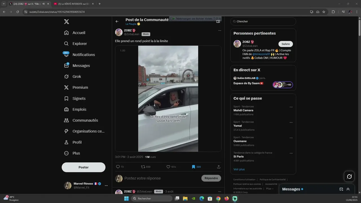Open the Conditions d'utilisation link
The width and height of the screenshot is (361, 203).
pos(244,180)
